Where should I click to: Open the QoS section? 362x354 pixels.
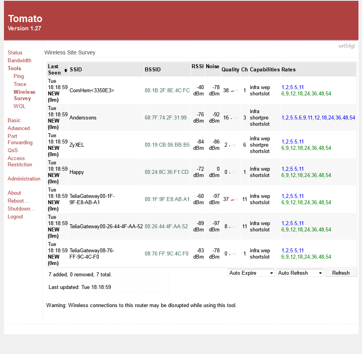coord(13,150)
